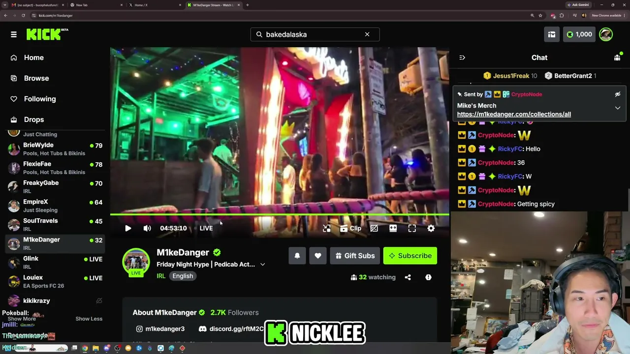Open FlexieFae's channel in sidebar

point(55,168)
